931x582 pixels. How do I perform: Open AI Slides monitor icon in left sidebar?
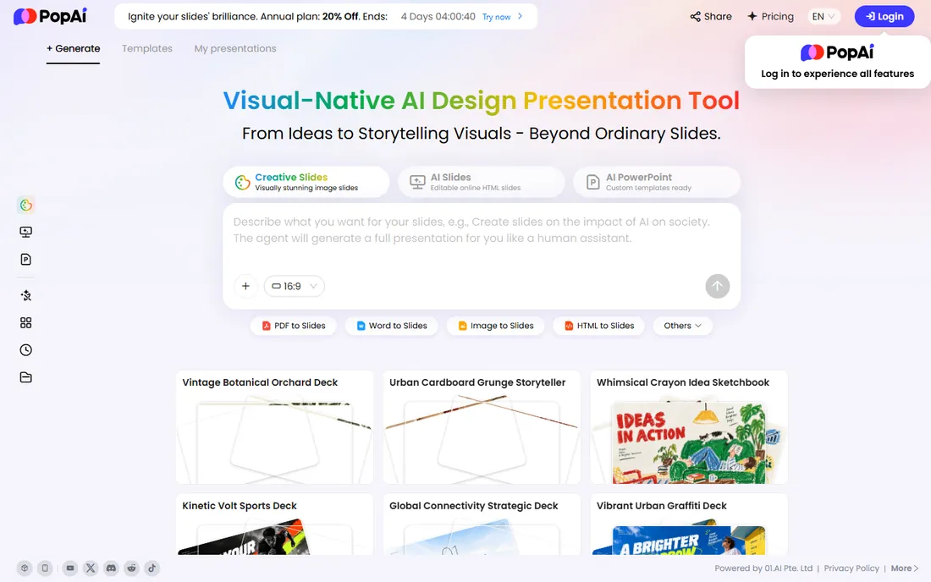(25, 232)
